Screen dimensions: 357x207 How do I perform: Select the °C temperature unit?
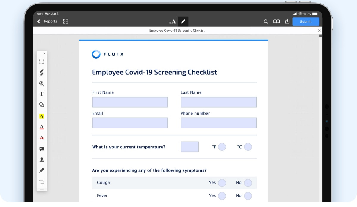click(x=248, y=147)
